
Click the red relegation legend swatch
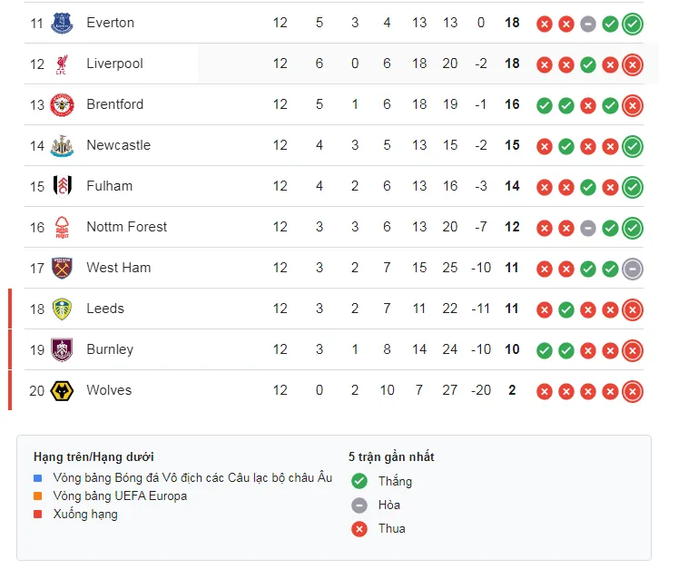pos(37,515)
